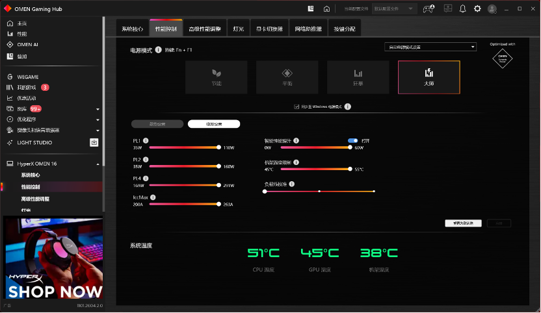Click the overlay icon in title bar
541x313 pixels.
click(x=311, y=8)
